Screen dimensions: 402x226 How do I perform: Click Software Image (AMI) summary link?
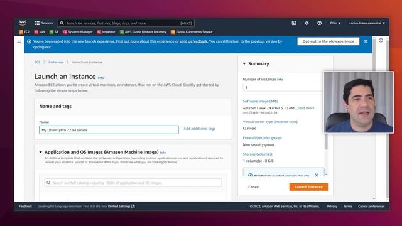click(x=261, y=102)
